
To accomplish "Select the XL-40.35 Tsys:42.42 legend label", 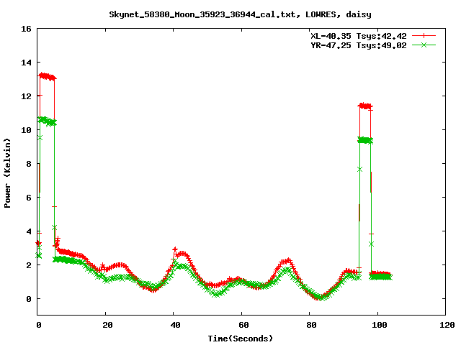I will 357,35.
